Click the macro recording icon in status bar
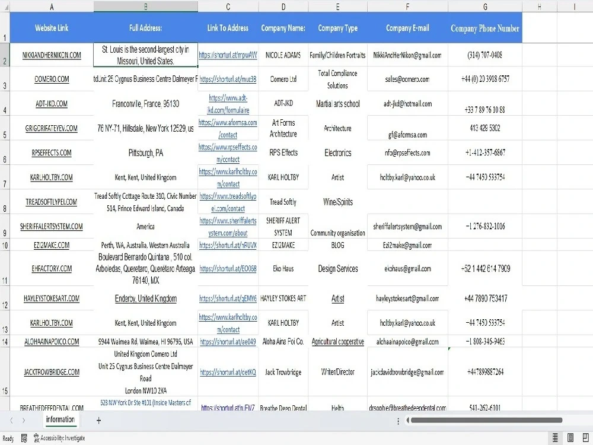The width and height of the screenshot is (593, 445). (x=24, y=438)
